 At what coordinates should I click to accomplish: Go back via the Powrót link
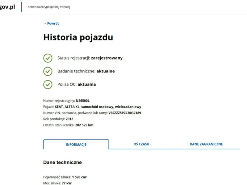tap(52, 23)
